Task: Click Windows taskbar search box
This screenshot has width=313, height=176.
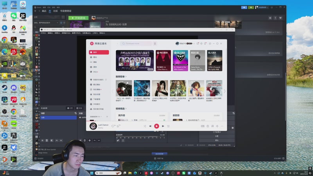Action: [x=108, y=173]
